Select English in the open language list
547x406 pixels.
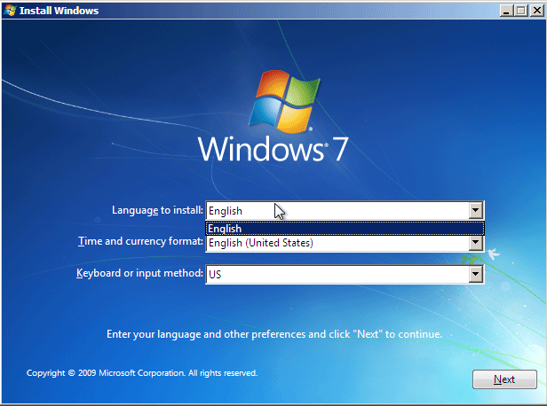[x=345, y=229]
